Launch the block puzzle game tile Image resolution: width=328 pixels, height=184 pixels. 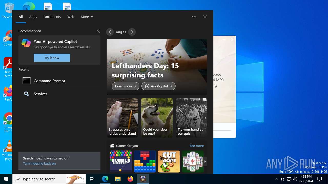pyautogui.click(x=145, y=162)
